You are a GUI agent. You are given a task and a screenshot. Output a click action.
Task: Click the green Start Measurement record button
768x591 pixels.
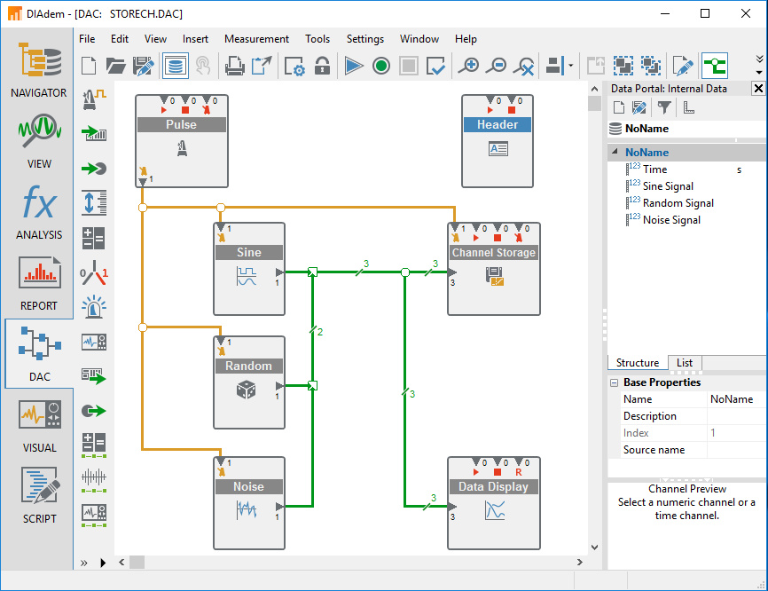[381, 66]
